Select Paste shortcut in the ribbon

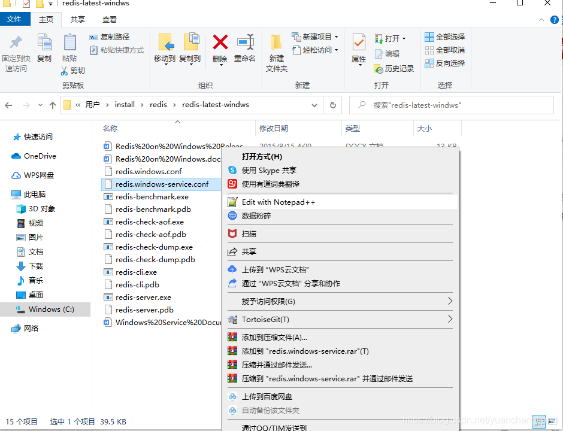[116, 50]
